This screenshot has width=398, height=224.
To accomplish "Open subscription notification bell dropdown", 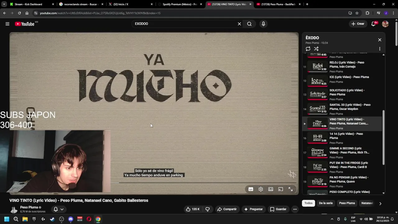I will 58,209.
